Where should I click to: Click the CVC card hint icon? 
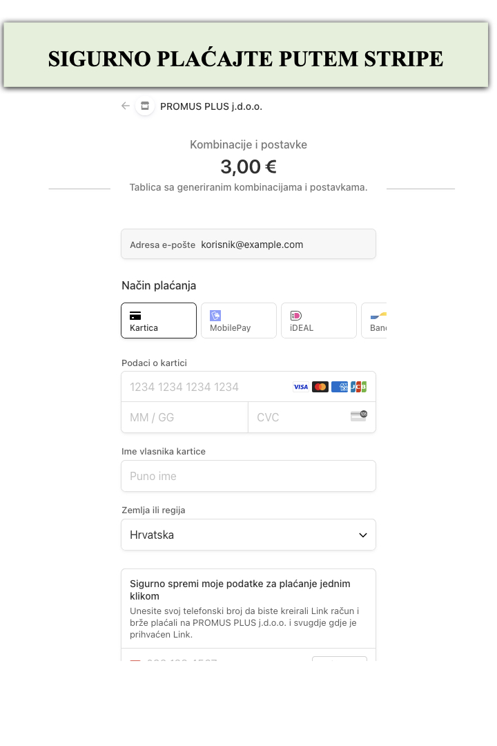(359, 416)
